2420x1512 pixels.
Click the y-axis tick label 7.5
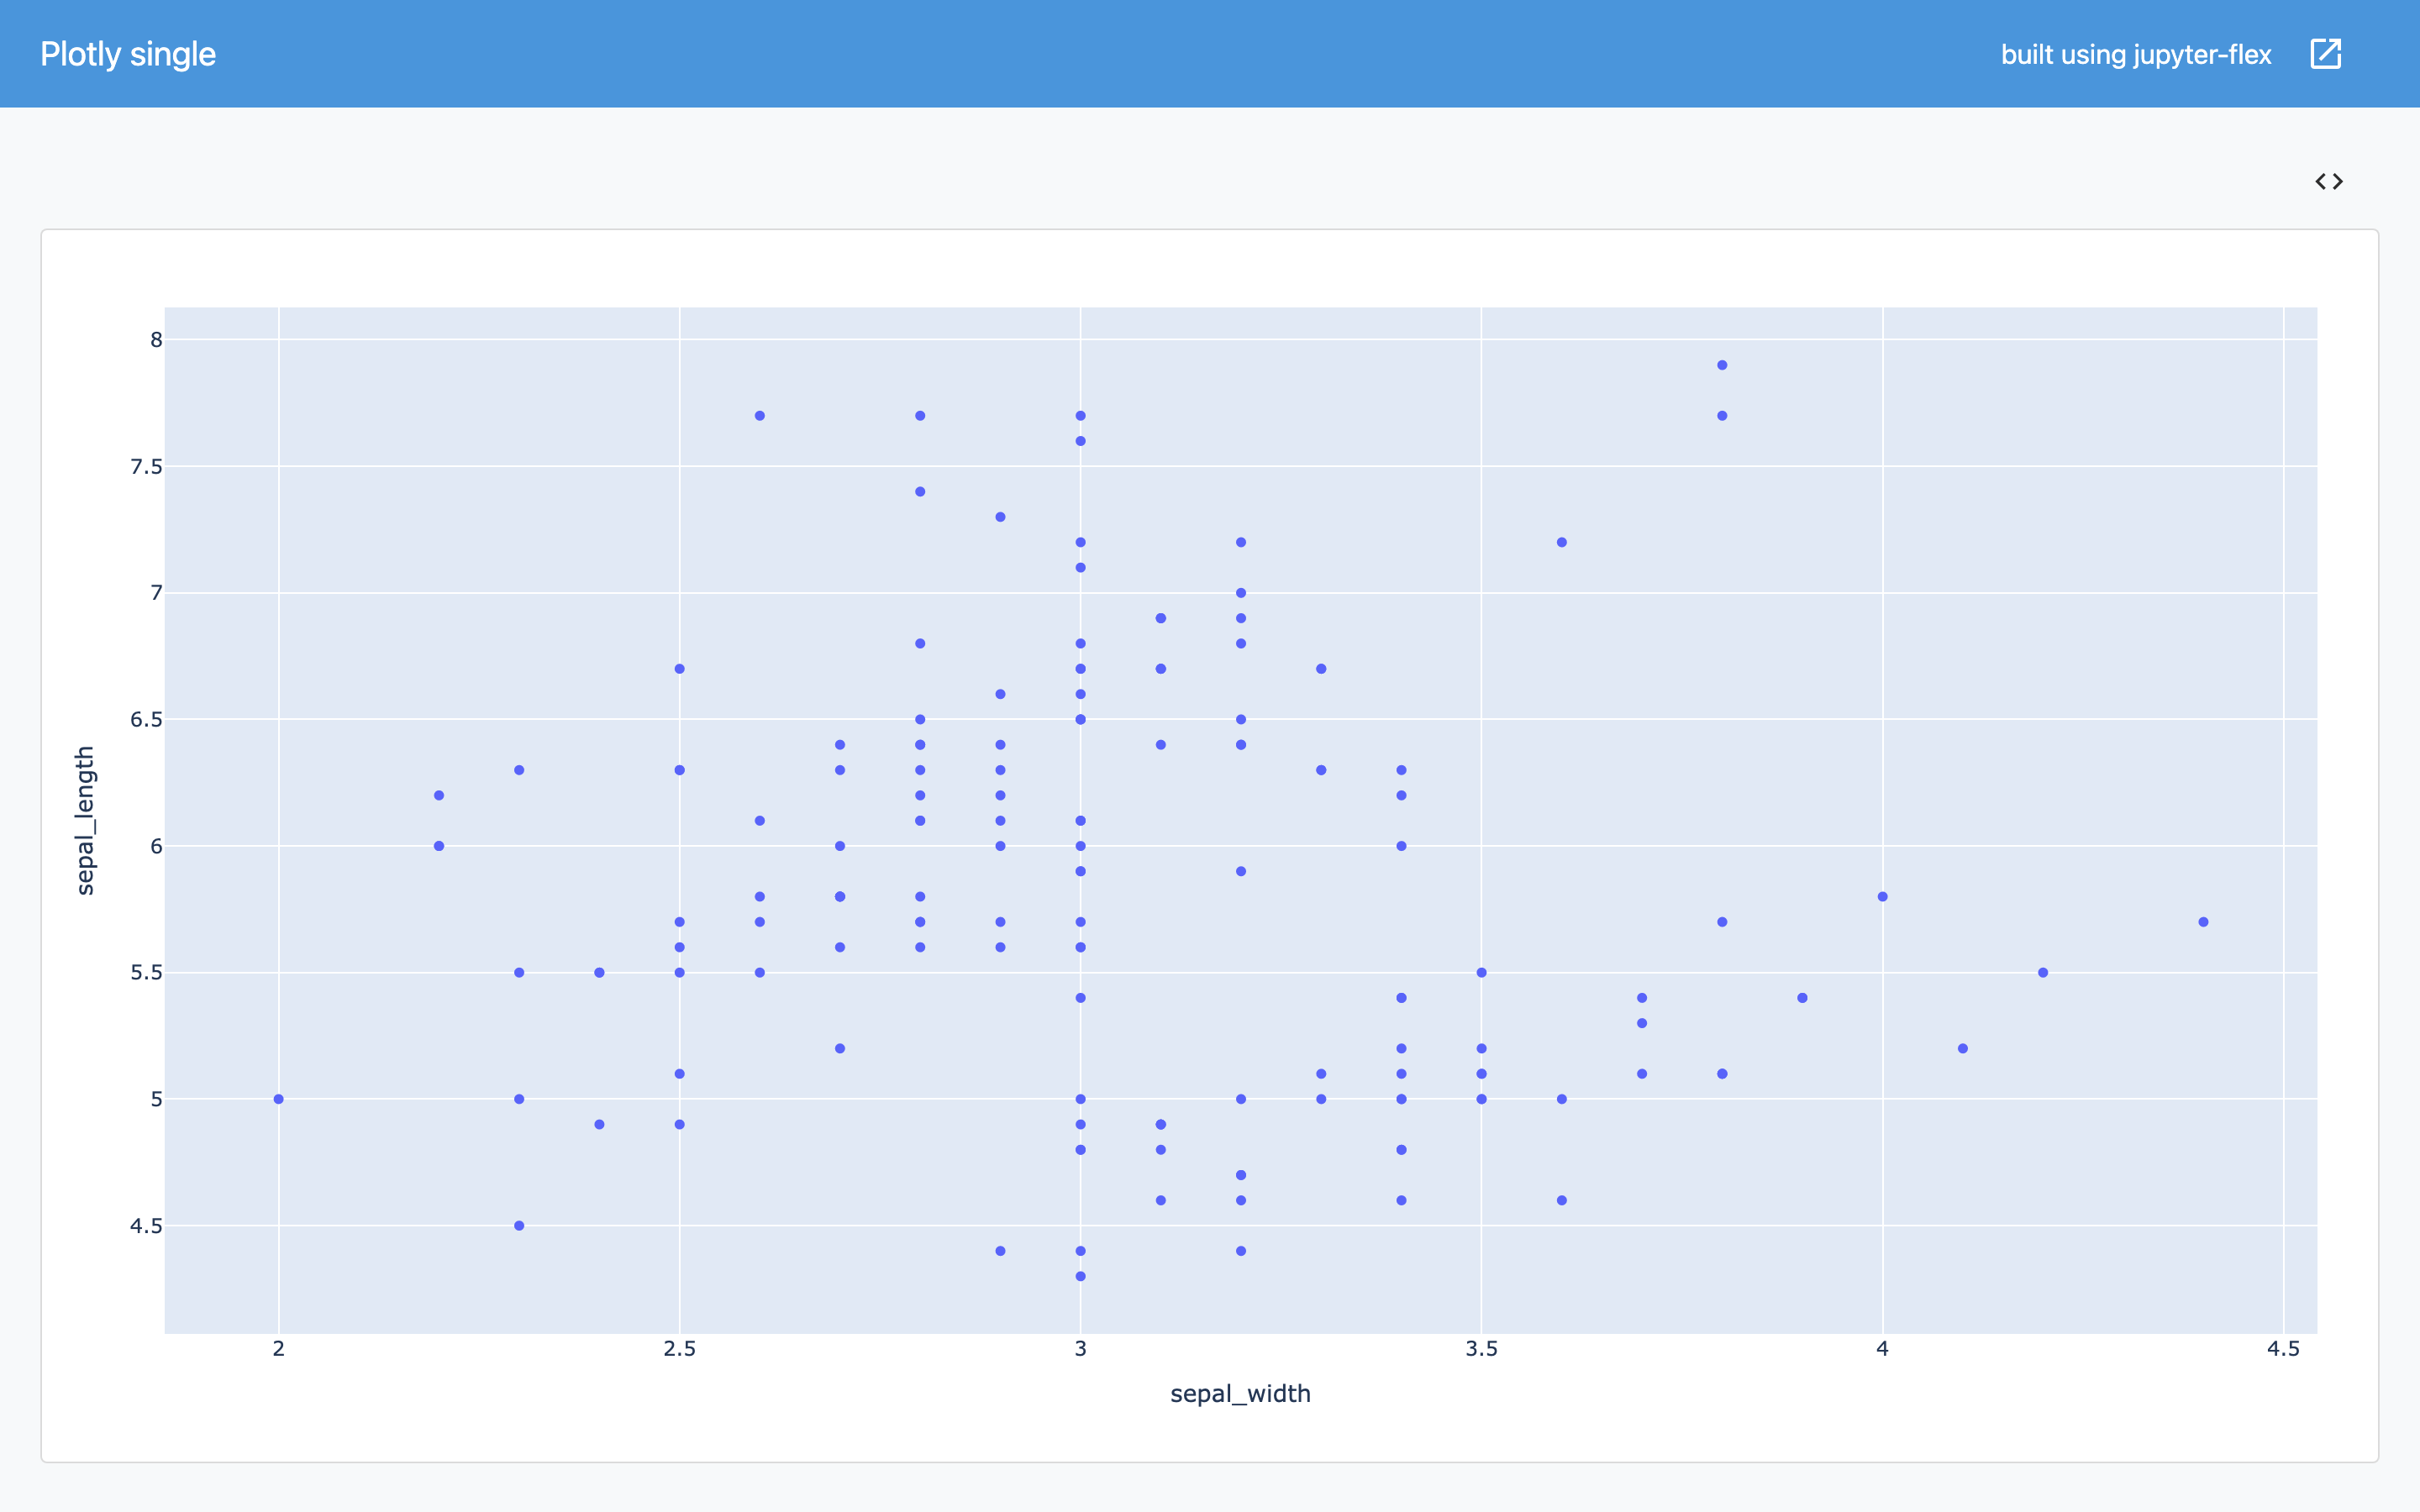pyautogui.click(x=146, y=467)
